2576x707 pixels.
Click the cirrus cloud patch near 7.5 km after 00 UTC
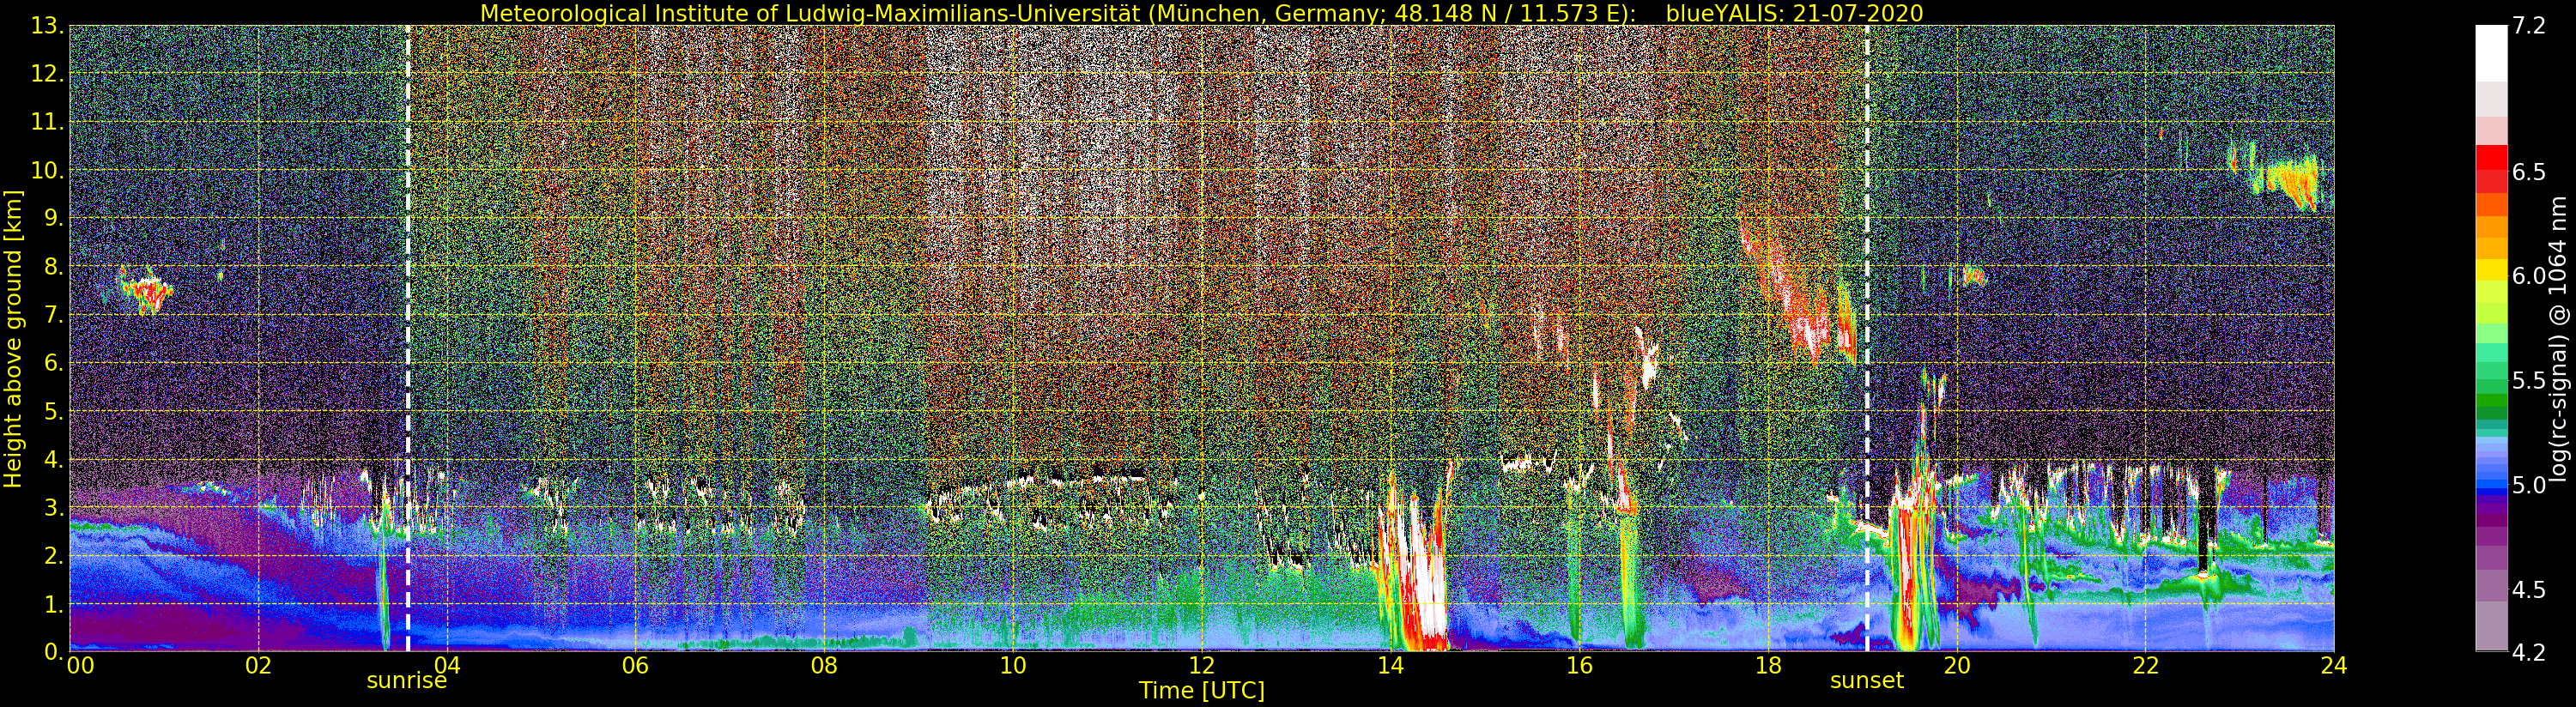146,291
